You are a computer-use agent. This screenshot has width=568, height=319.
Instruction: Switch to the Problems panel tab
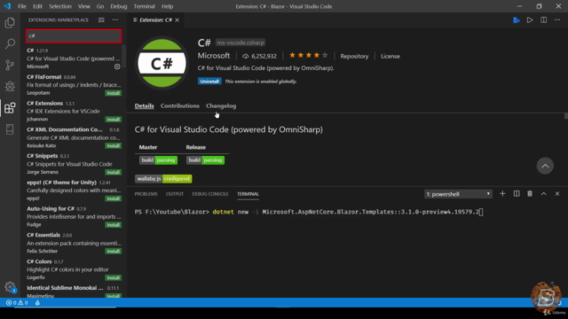146,194
